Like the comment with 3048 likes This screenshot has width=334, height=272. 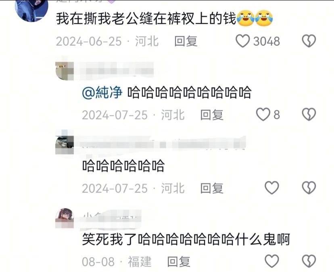click(x=242, y=41)
